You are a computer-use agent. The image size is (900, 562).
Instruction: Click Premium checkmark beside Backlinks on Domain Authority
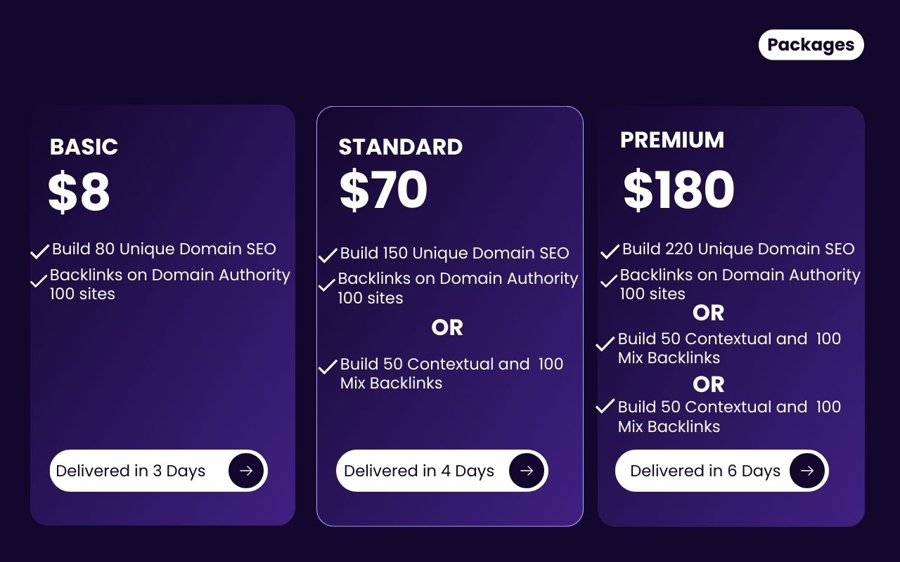click(609, 282)
